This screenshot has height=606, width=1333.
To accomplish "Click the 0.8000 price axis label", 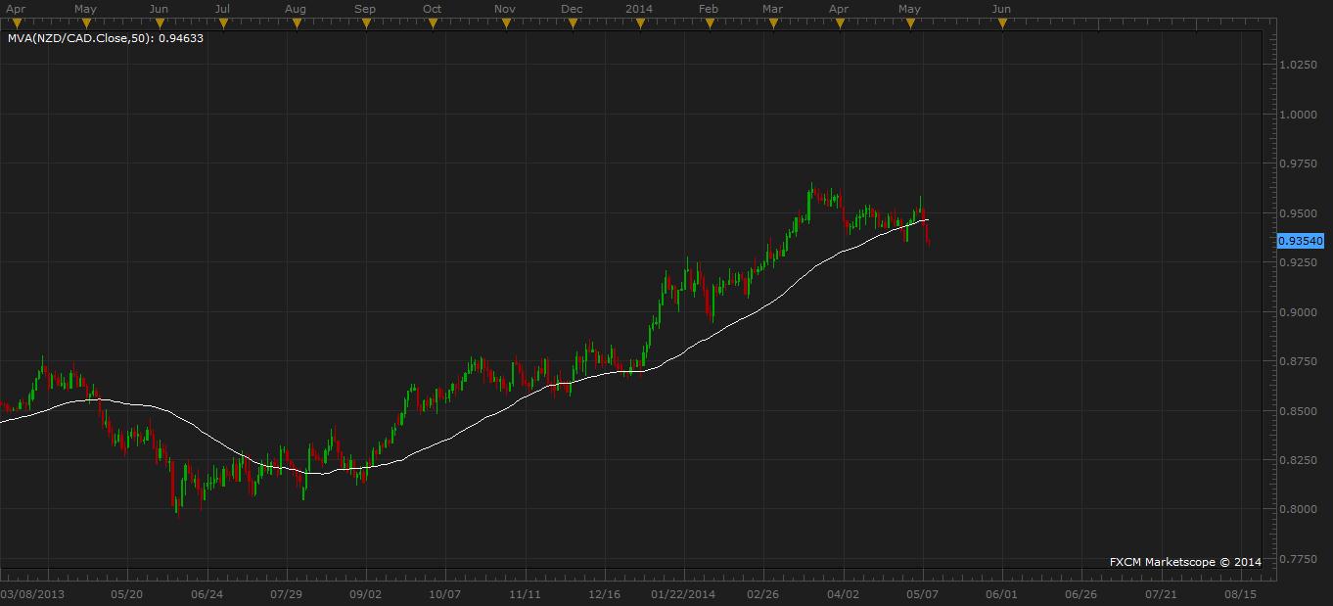I will click(1298, 509).
